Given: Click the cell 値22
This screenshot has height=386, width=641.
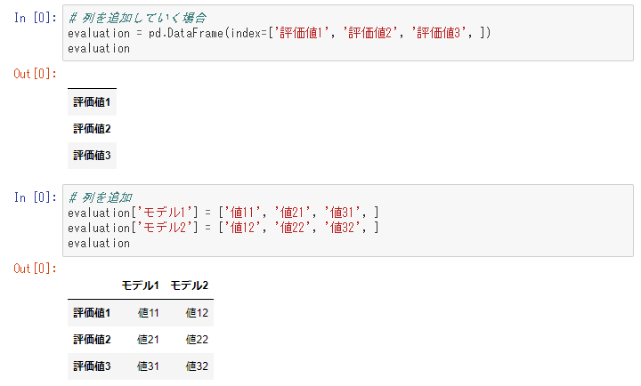Looking at the screenshot, I should (197, 340).
